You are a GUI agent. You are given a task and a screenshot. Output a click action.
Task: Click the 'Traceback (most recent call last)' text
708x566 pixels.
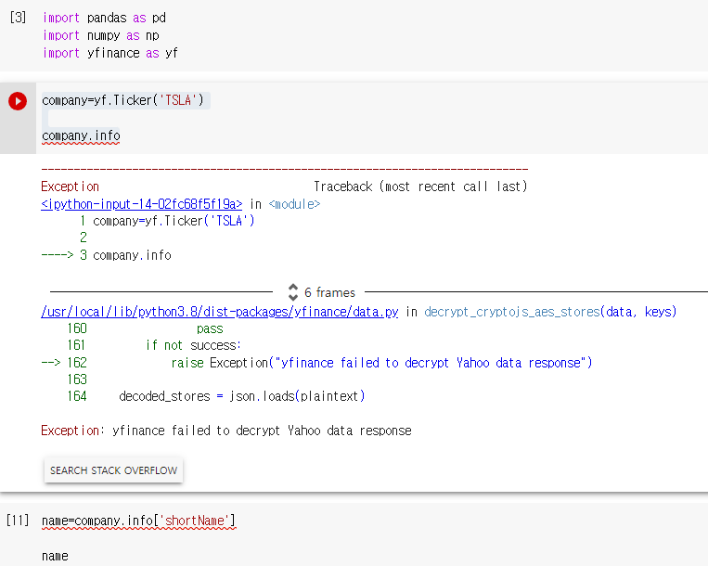coord(420,187)
